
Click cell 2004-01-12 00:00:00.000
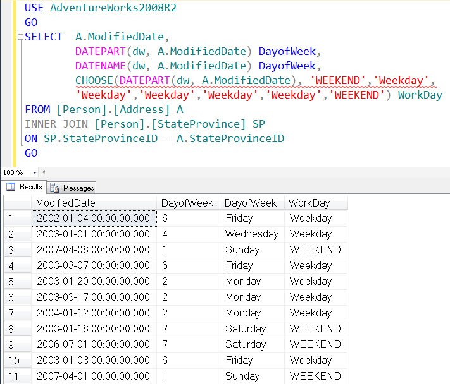tap(94, 313)
